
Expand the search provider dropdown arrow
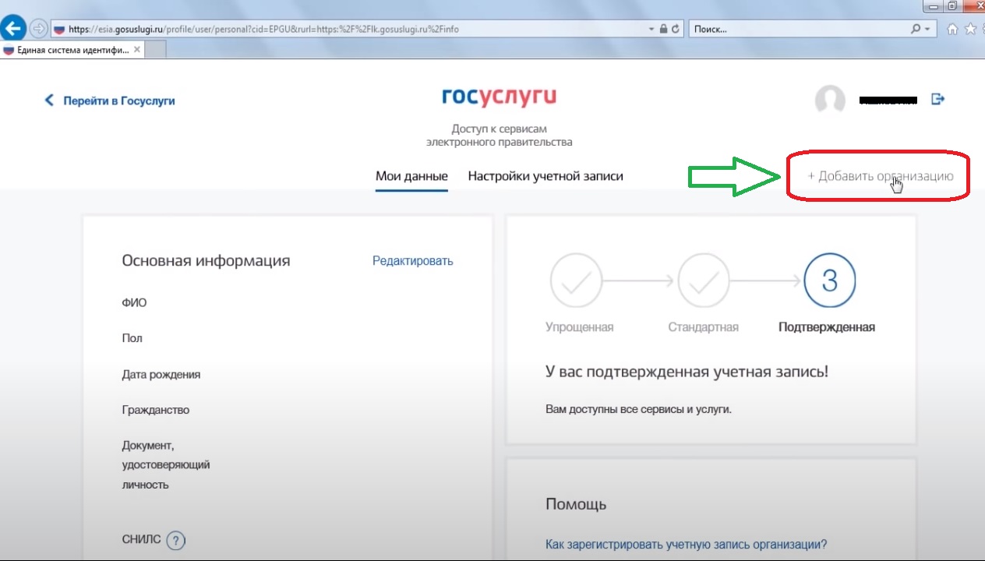pyautogui.click(x=927, y=30)
